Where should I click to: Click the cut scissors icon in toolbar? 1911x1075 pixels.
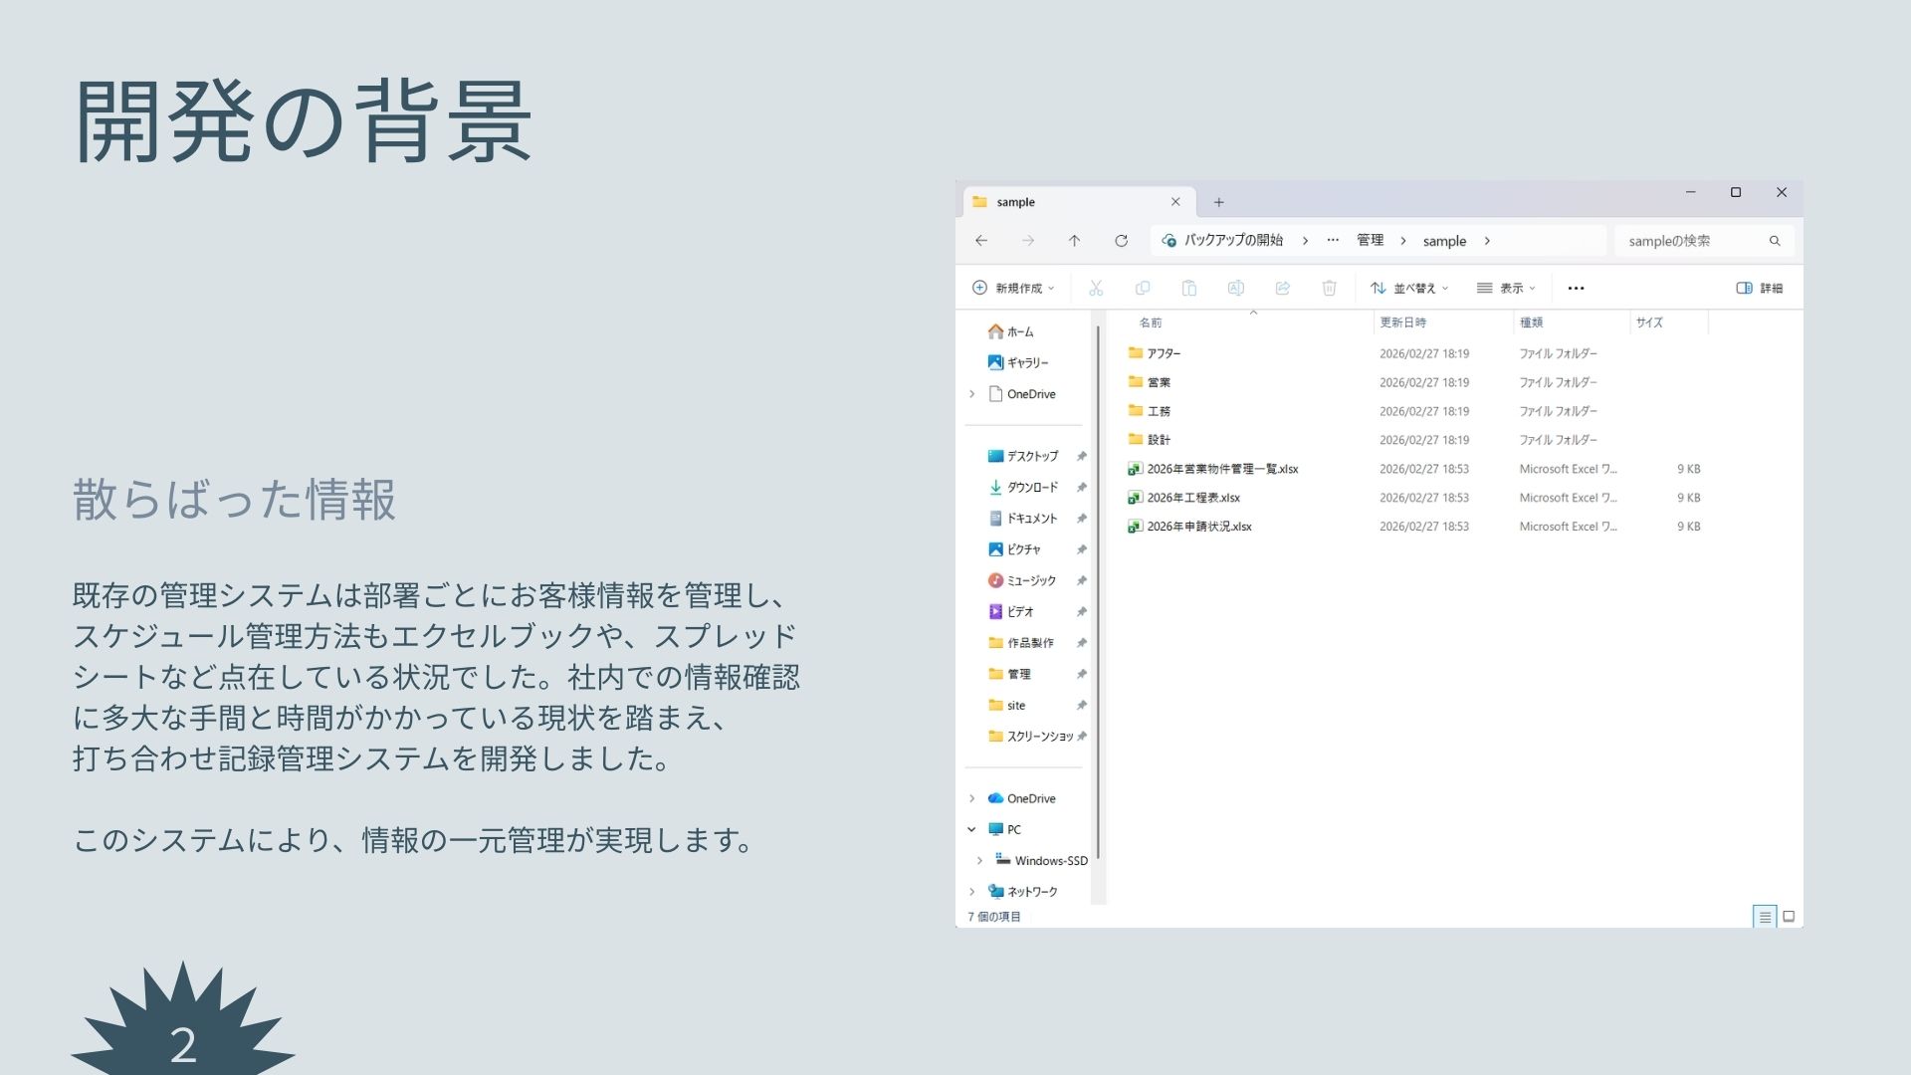pos(1096,289)
